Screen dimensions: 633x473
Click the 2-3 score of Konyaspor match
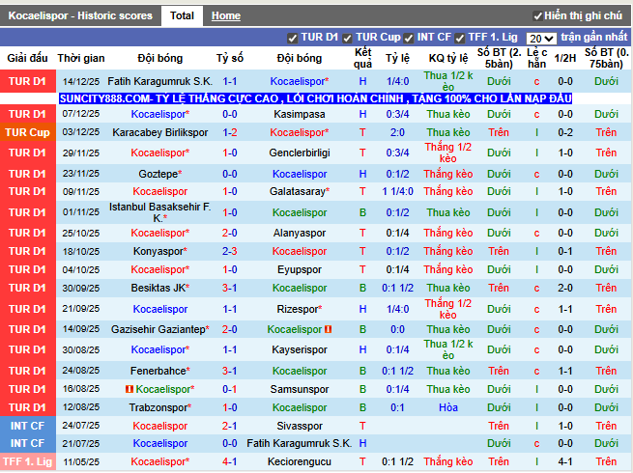coord(230,251)
